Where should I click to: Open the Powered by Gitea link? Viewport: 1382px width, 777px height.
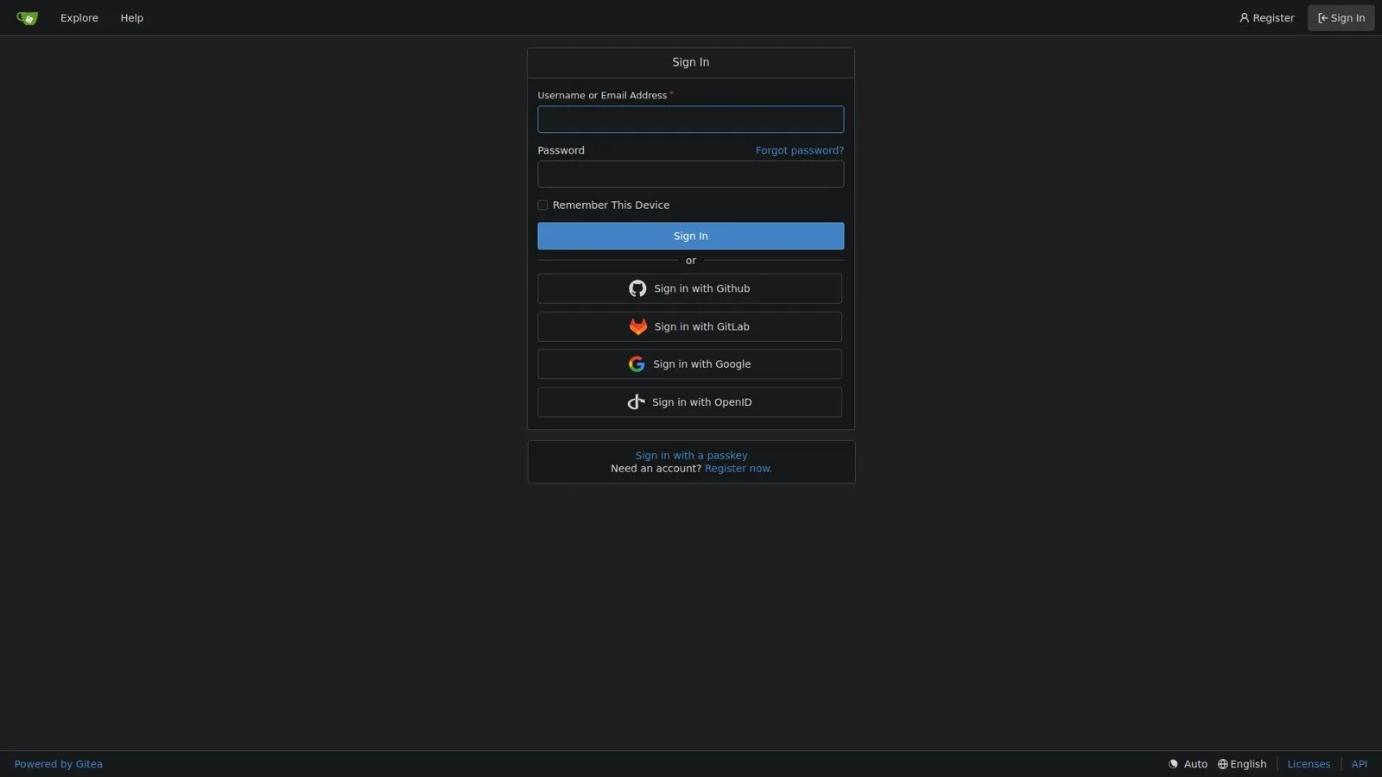pos(59,764)
